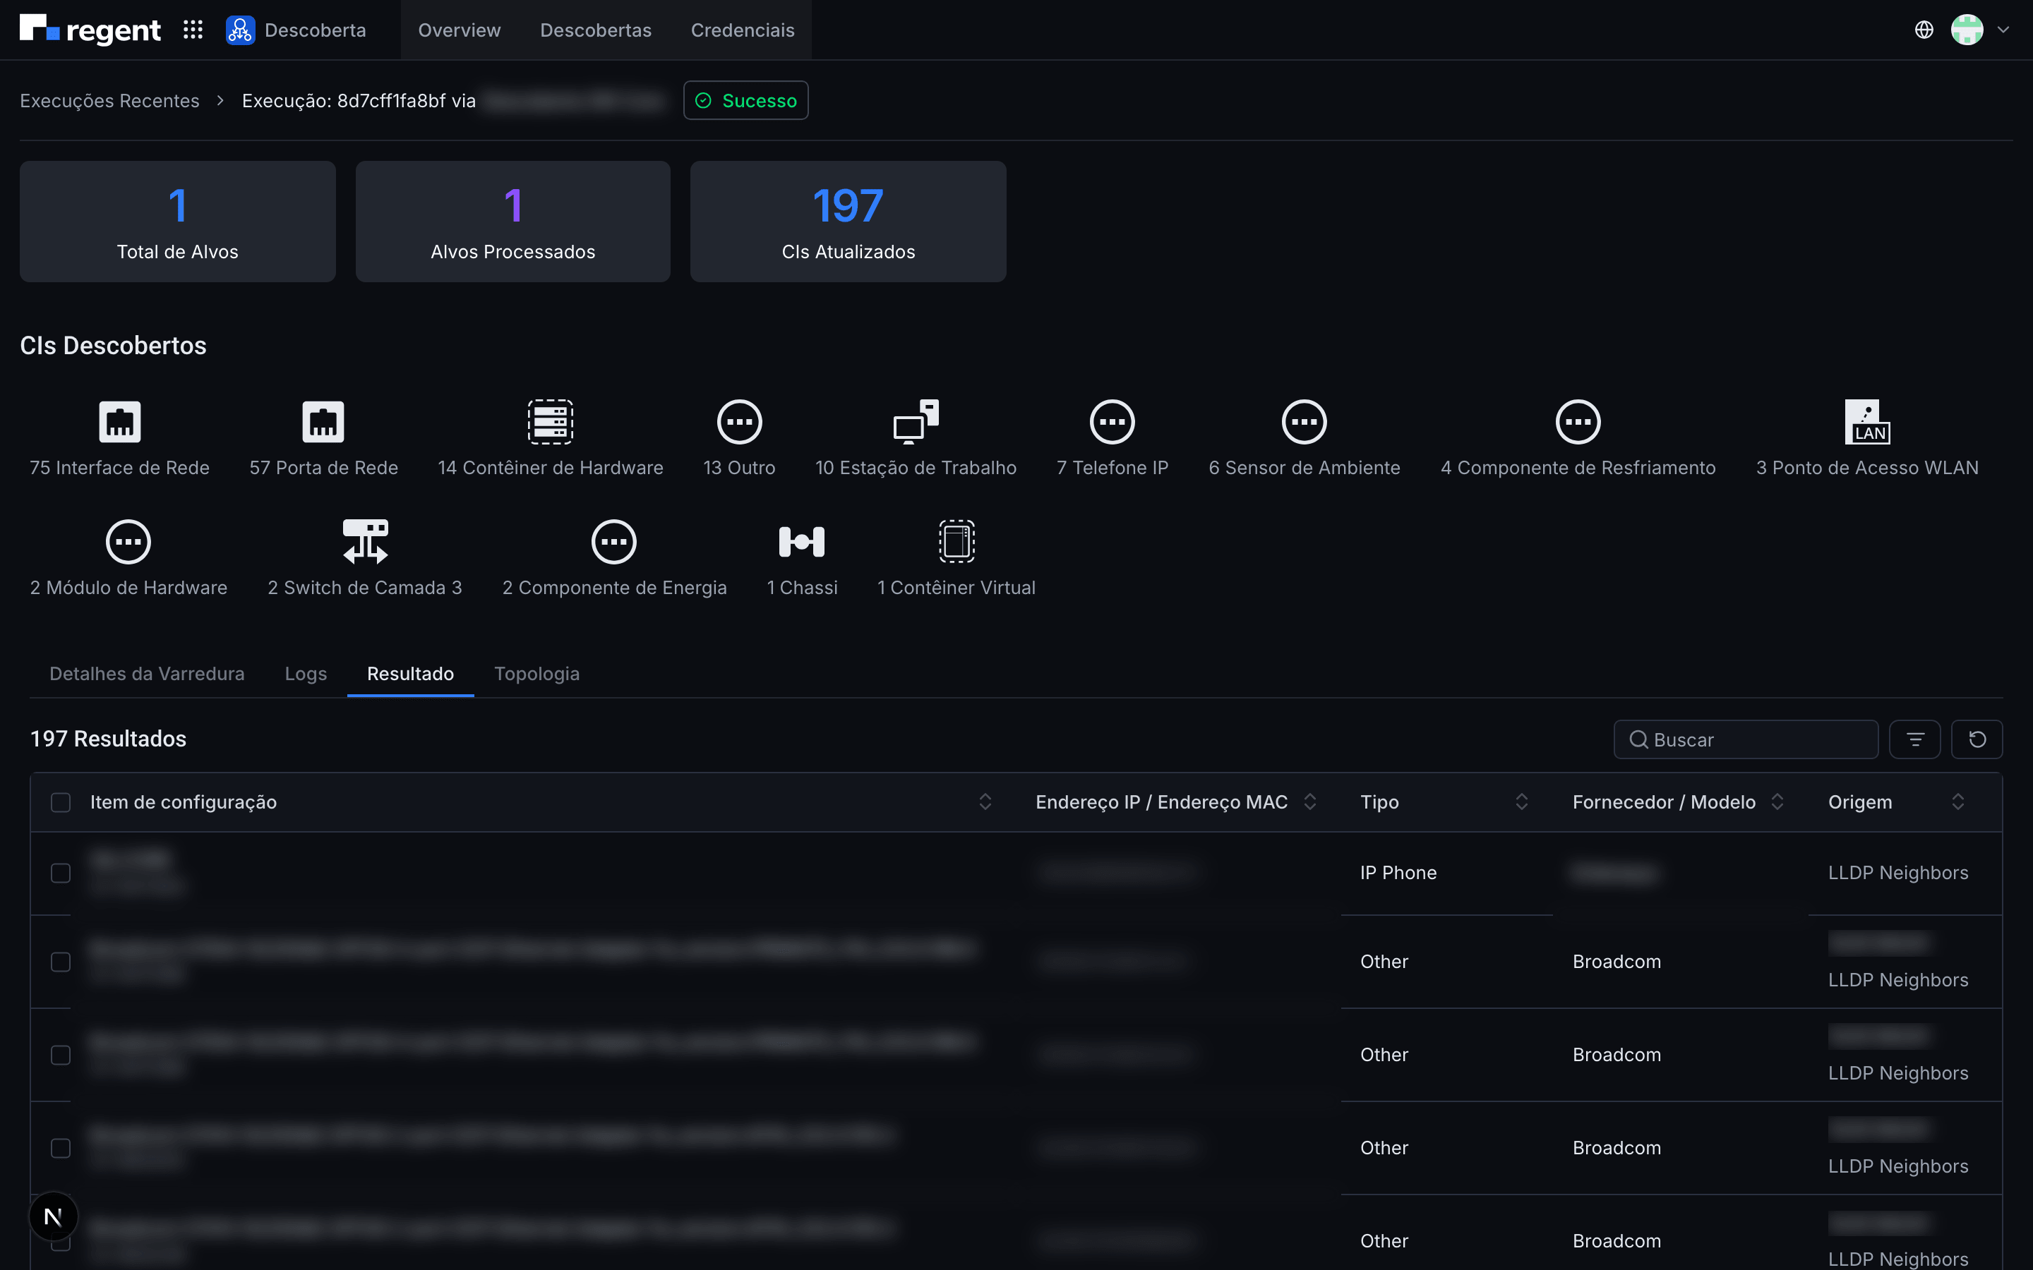The width and height of the screenshot is (2033, 1270).
Task: Open the Overview nav tab
Action: click(460, 30)
